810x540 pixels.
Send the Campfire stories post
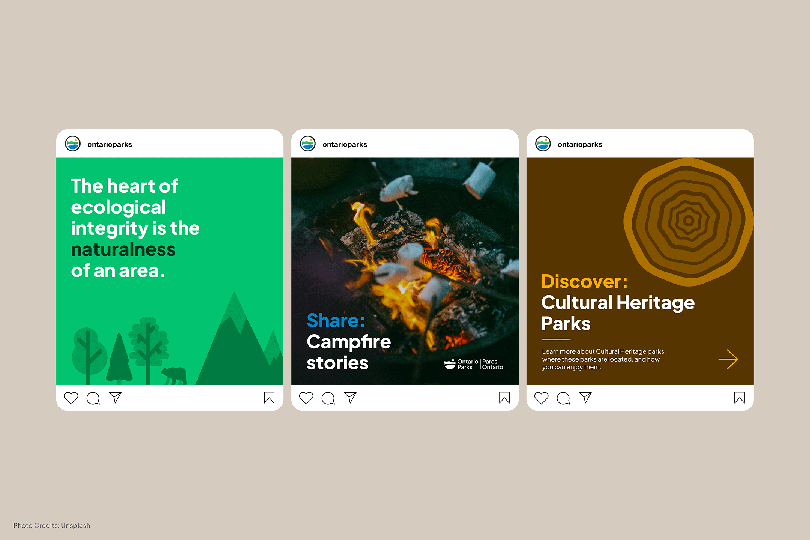pos(350,397)
